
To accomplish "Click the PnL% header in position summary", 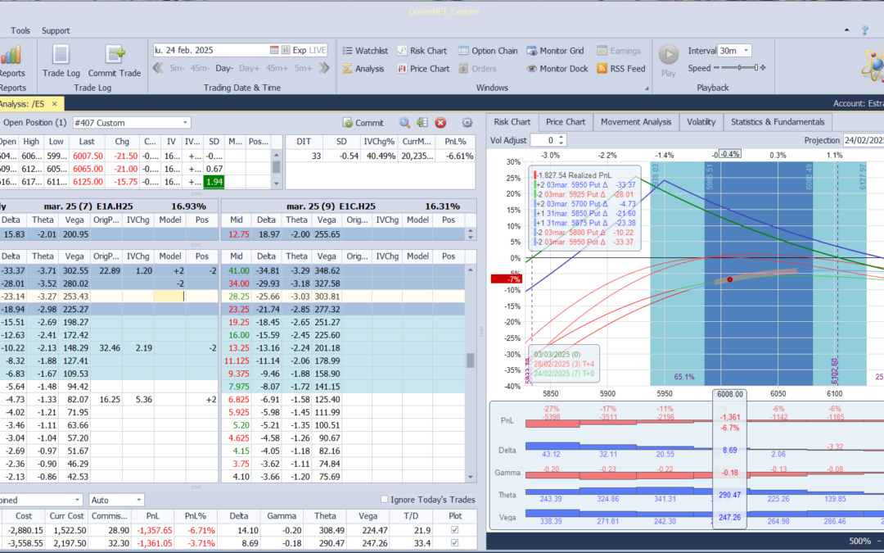I will point(455,142).
